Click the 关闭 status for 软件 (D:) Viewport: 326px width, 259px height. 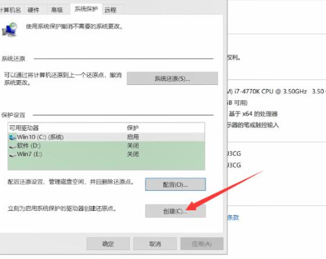pyautogui.click(x=133, y=146)
